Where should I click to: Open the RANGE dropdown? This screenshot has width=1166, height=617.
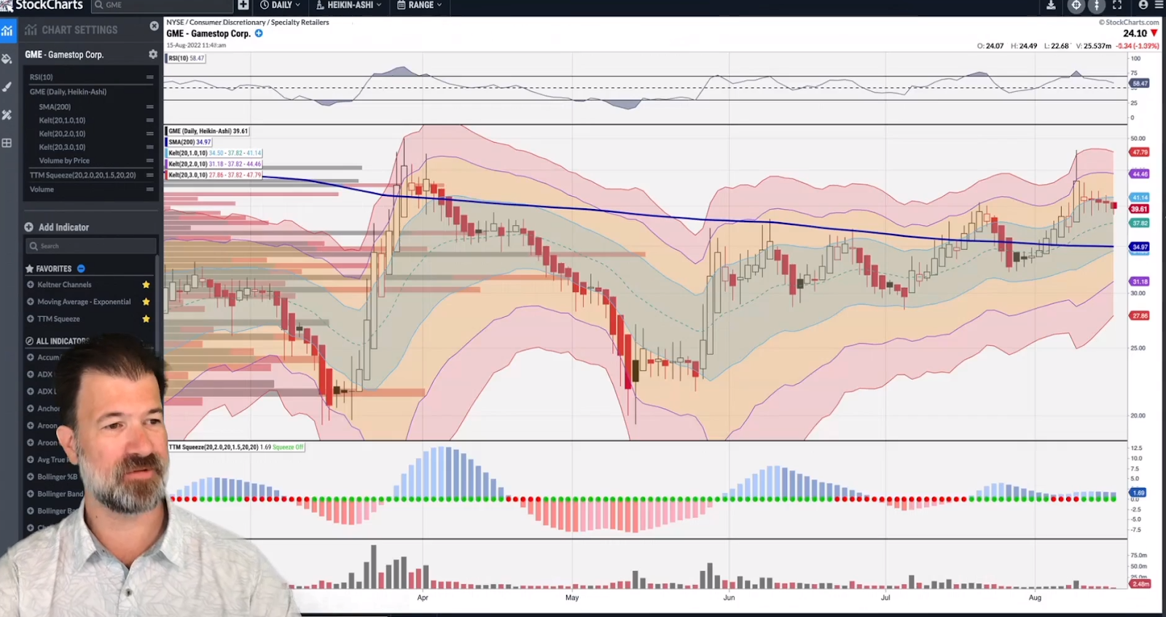coord(420,5)
